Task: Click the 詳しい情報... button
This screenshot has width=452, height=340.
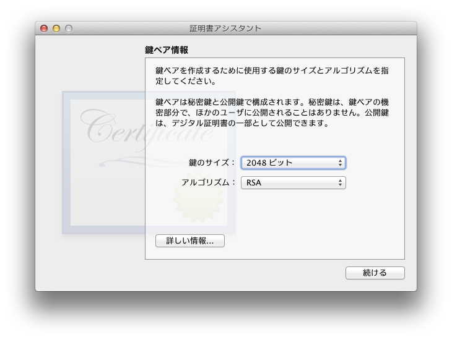Action: [x=189, y=240]
